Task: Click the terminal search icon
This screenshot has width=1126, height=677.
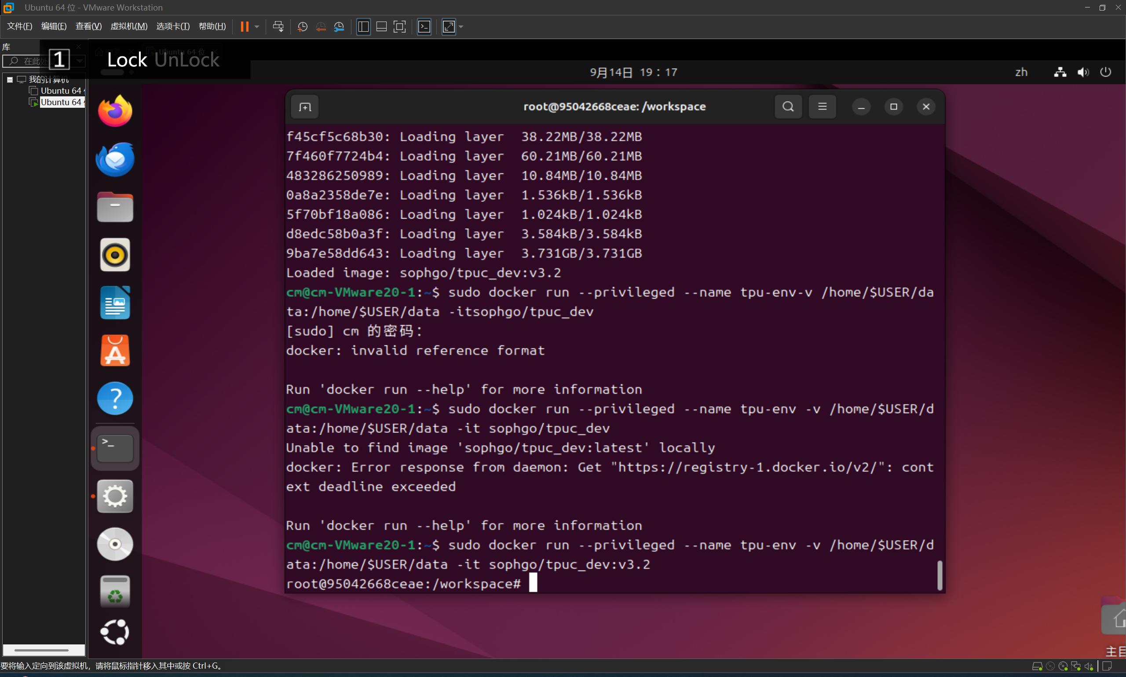Action: click(788, 107)
